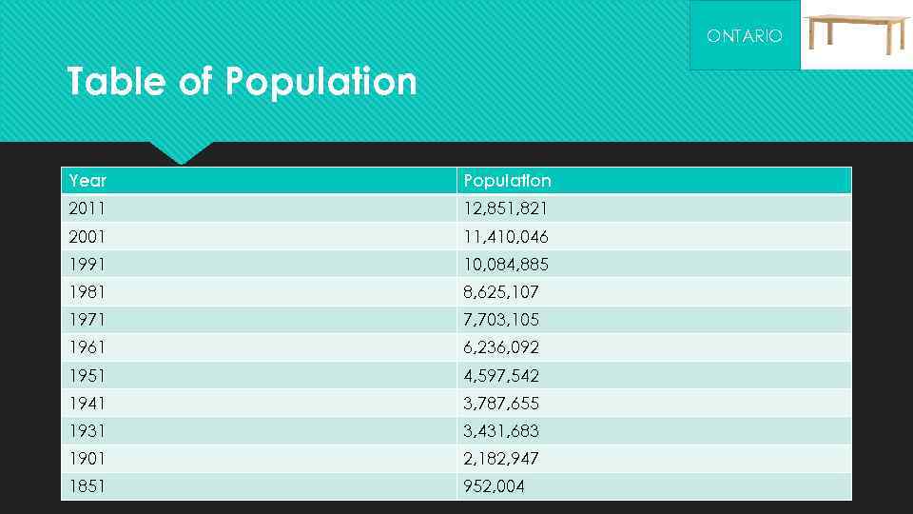Image resolution: width=913 pixels, height=514 pixels.
Task: Select the ONTARIO label box
Action: click(x=745, y=35)
